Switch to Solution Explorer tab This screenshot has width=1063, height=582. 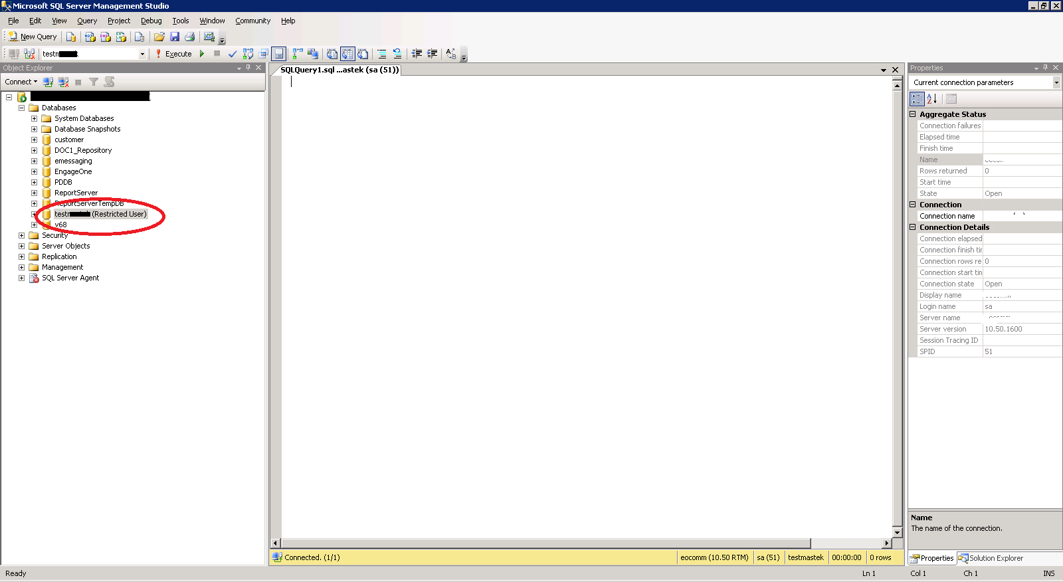990,558
